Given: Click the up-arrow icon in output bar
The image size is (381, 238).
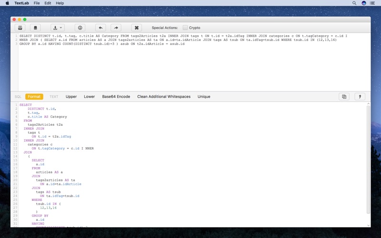Looking at the screenshot, I should [x=360, y=97].
